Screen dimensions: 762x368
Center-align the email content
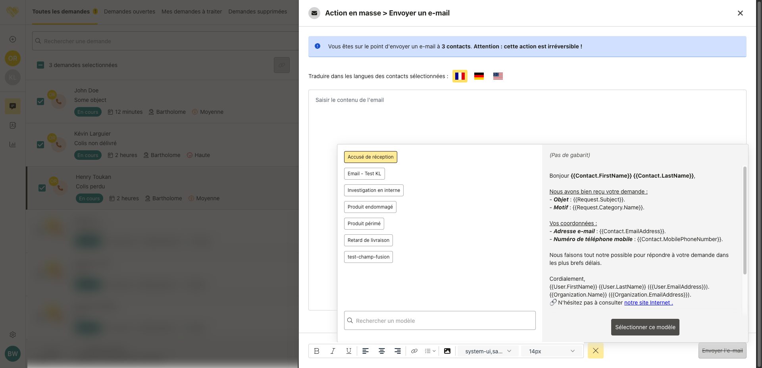coord(381,351)
